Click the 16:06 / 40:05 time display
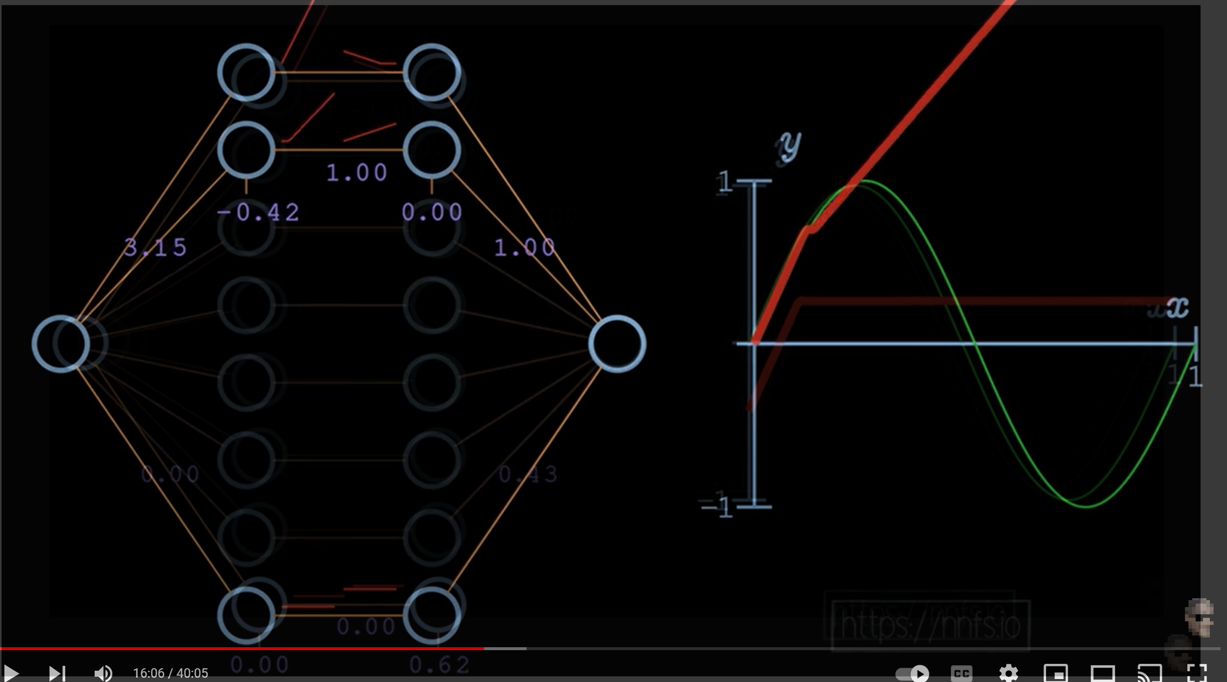This screenshot has width=1227, height=682. (170, 673)
